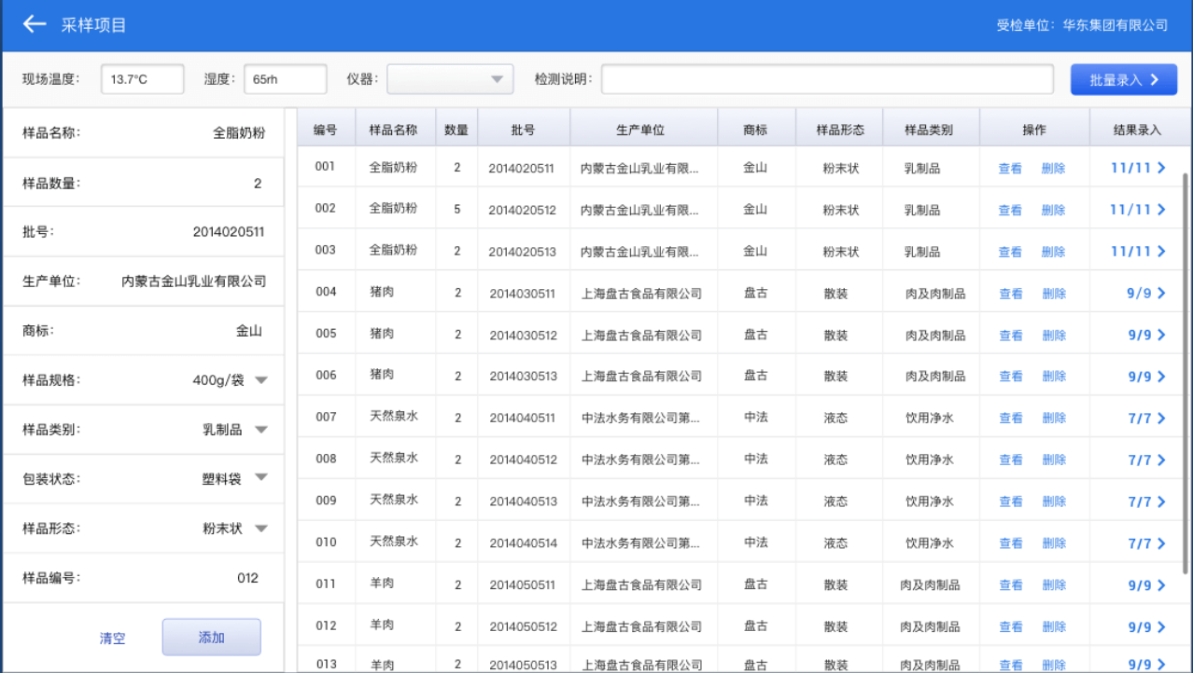Click the 检测说明 text field
Viewport: 1193px width, 673px height.
coord(826,79)
